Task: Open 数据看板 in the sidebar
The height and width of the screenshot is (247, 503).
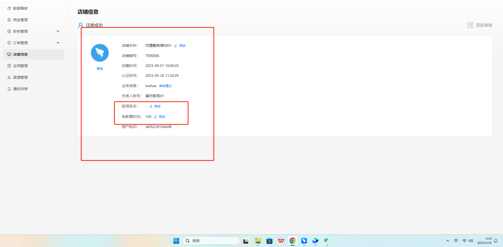Action: pos(20,8)
